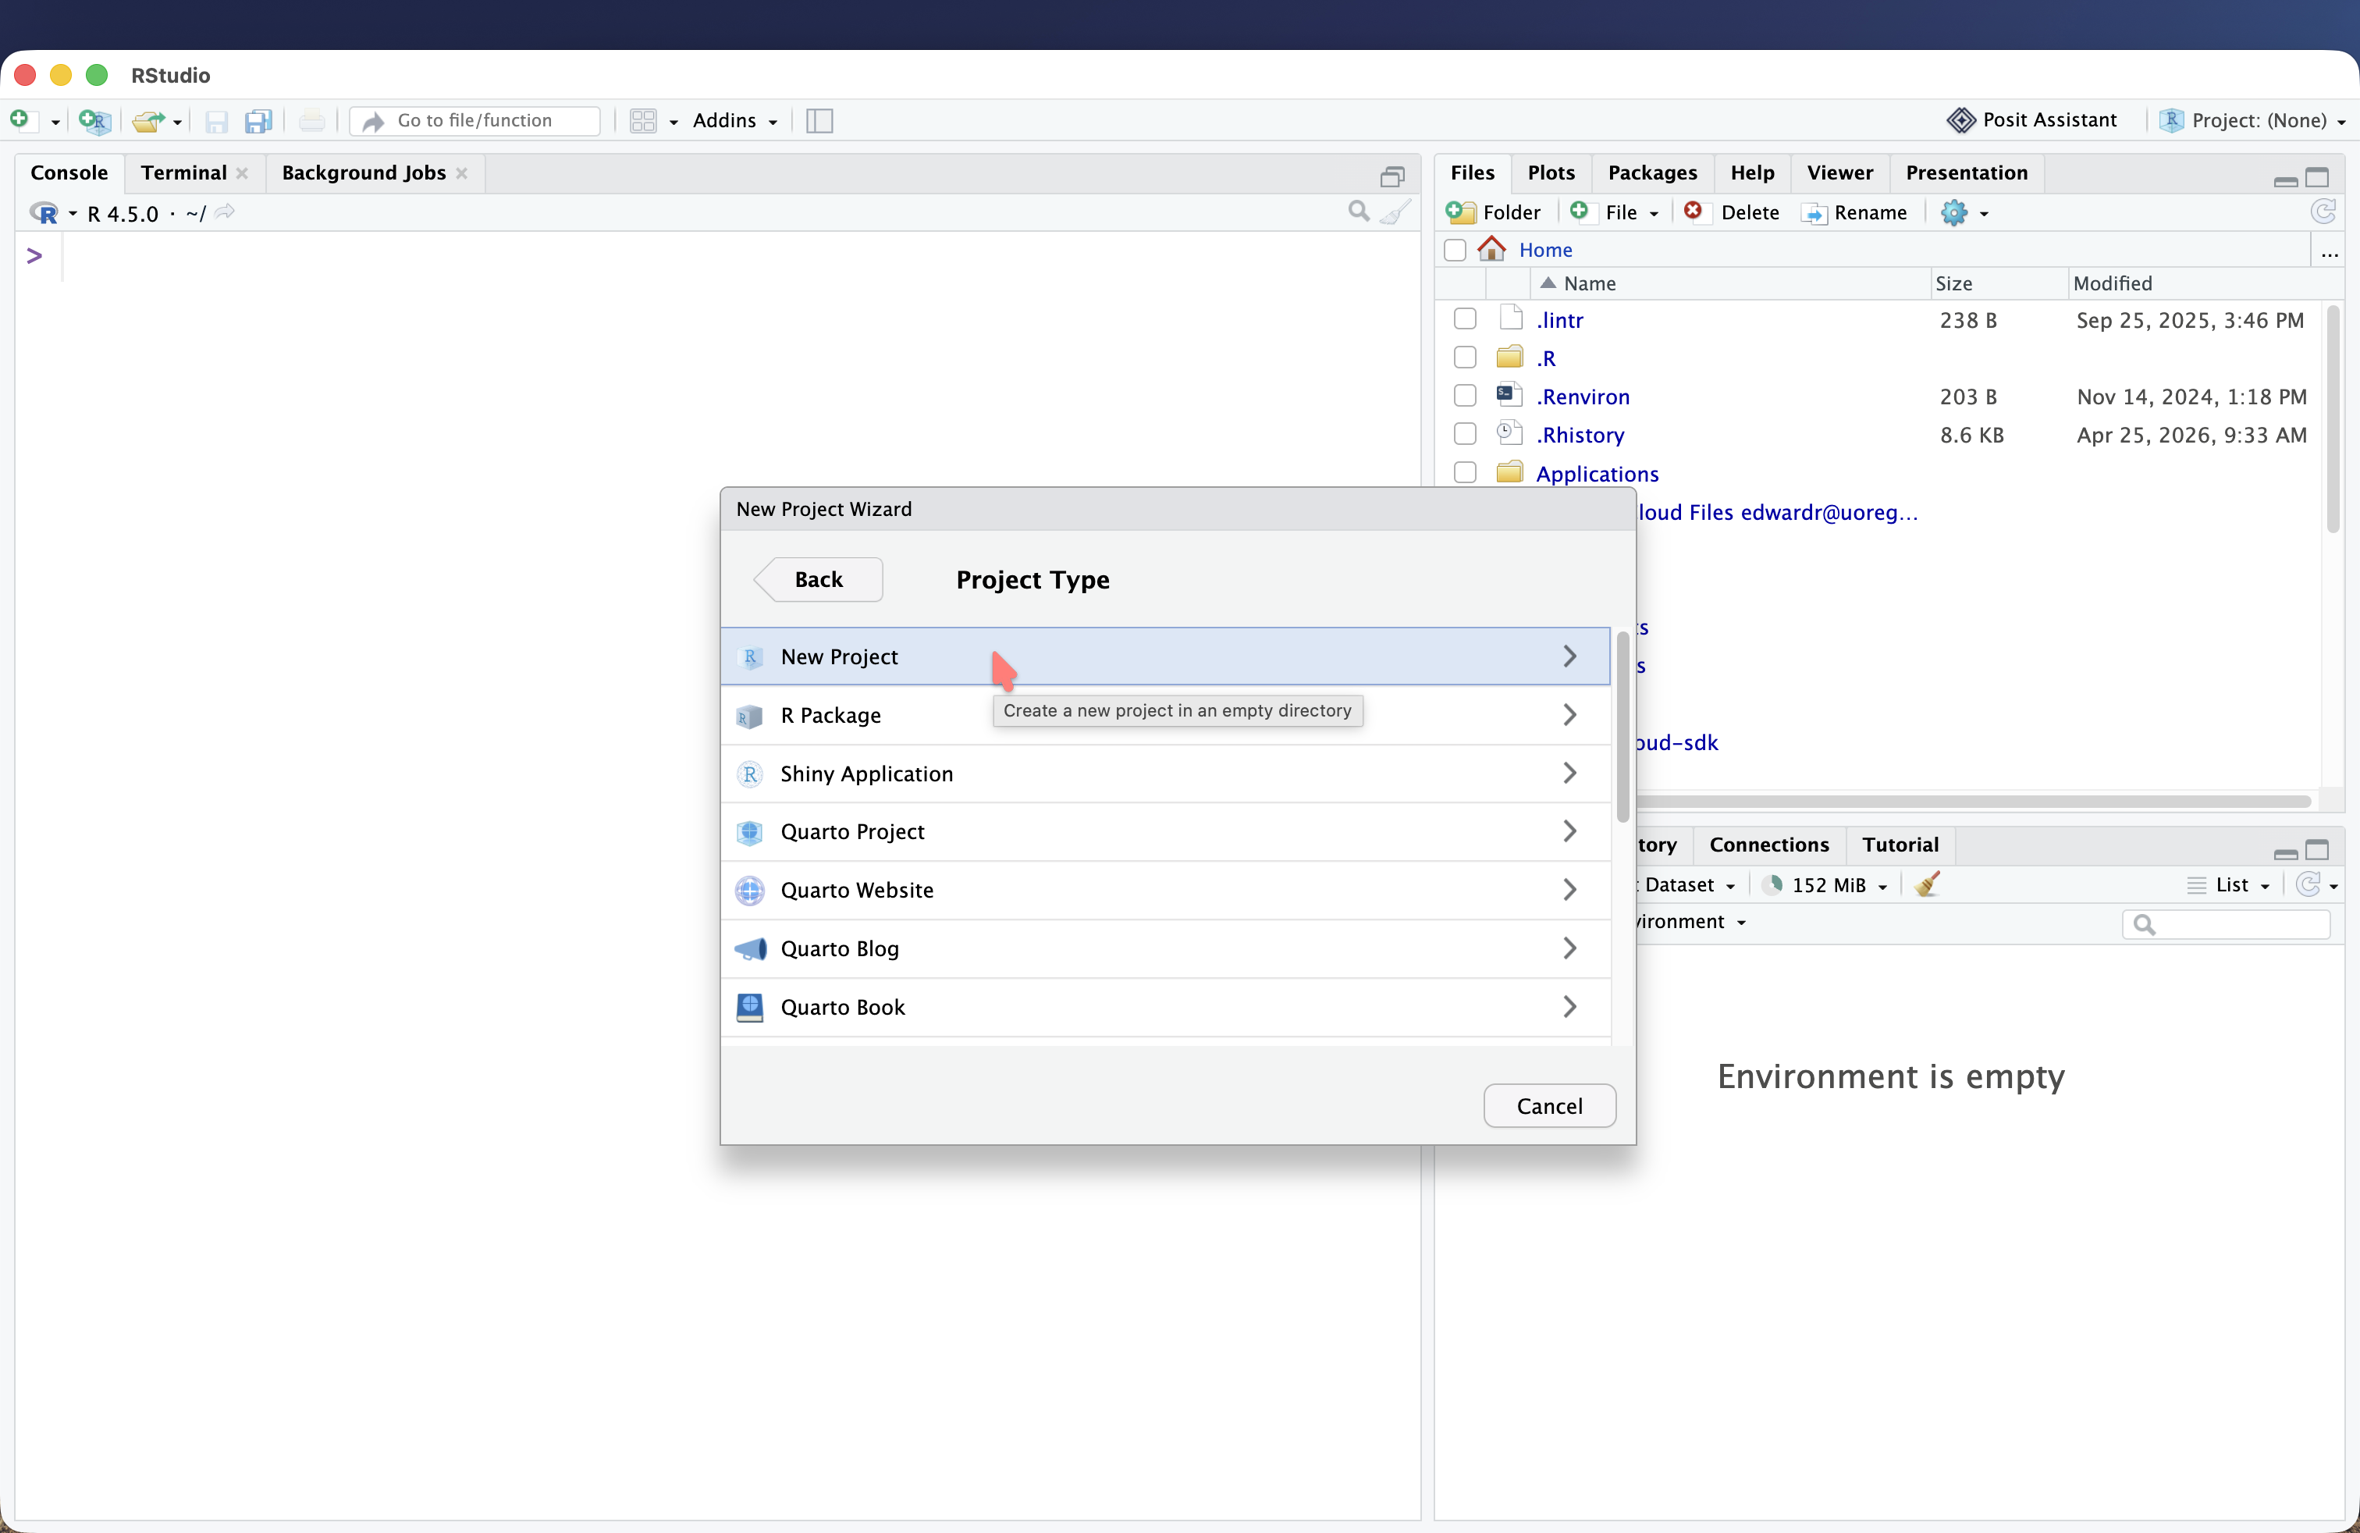Click the Rename file icon

(x=1814, y=212)
